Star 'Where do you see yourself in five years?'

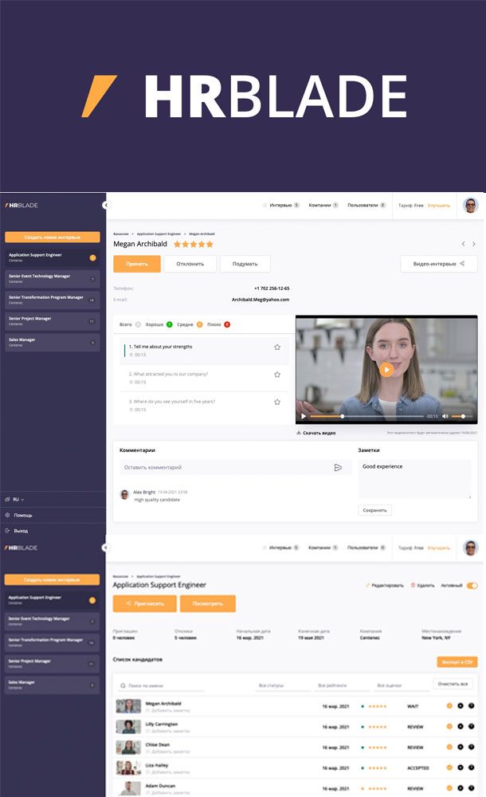click(x=277, y=402)
